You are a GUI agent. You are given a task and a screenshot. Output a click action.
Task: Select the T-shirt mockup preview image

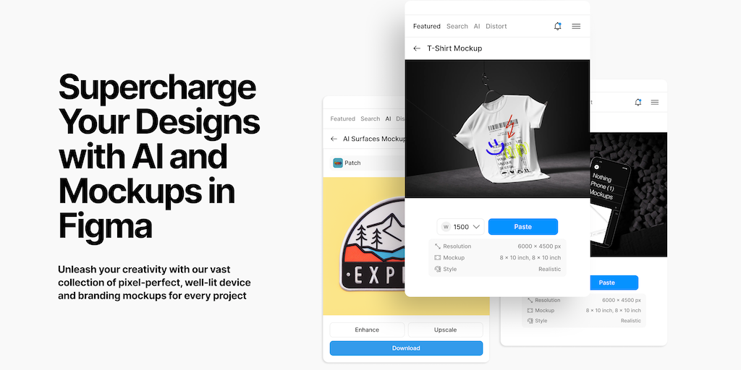(x=497, y=129)
